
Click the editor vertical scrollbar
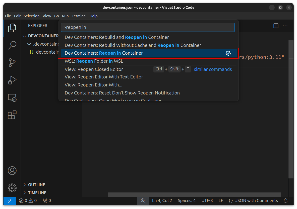coord(291,109)
